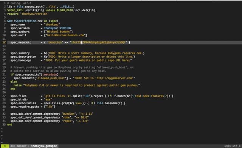242x148 pixels.
Task: Click the '|spec|' block parameter on line 6
Action: tap(54, 21)
